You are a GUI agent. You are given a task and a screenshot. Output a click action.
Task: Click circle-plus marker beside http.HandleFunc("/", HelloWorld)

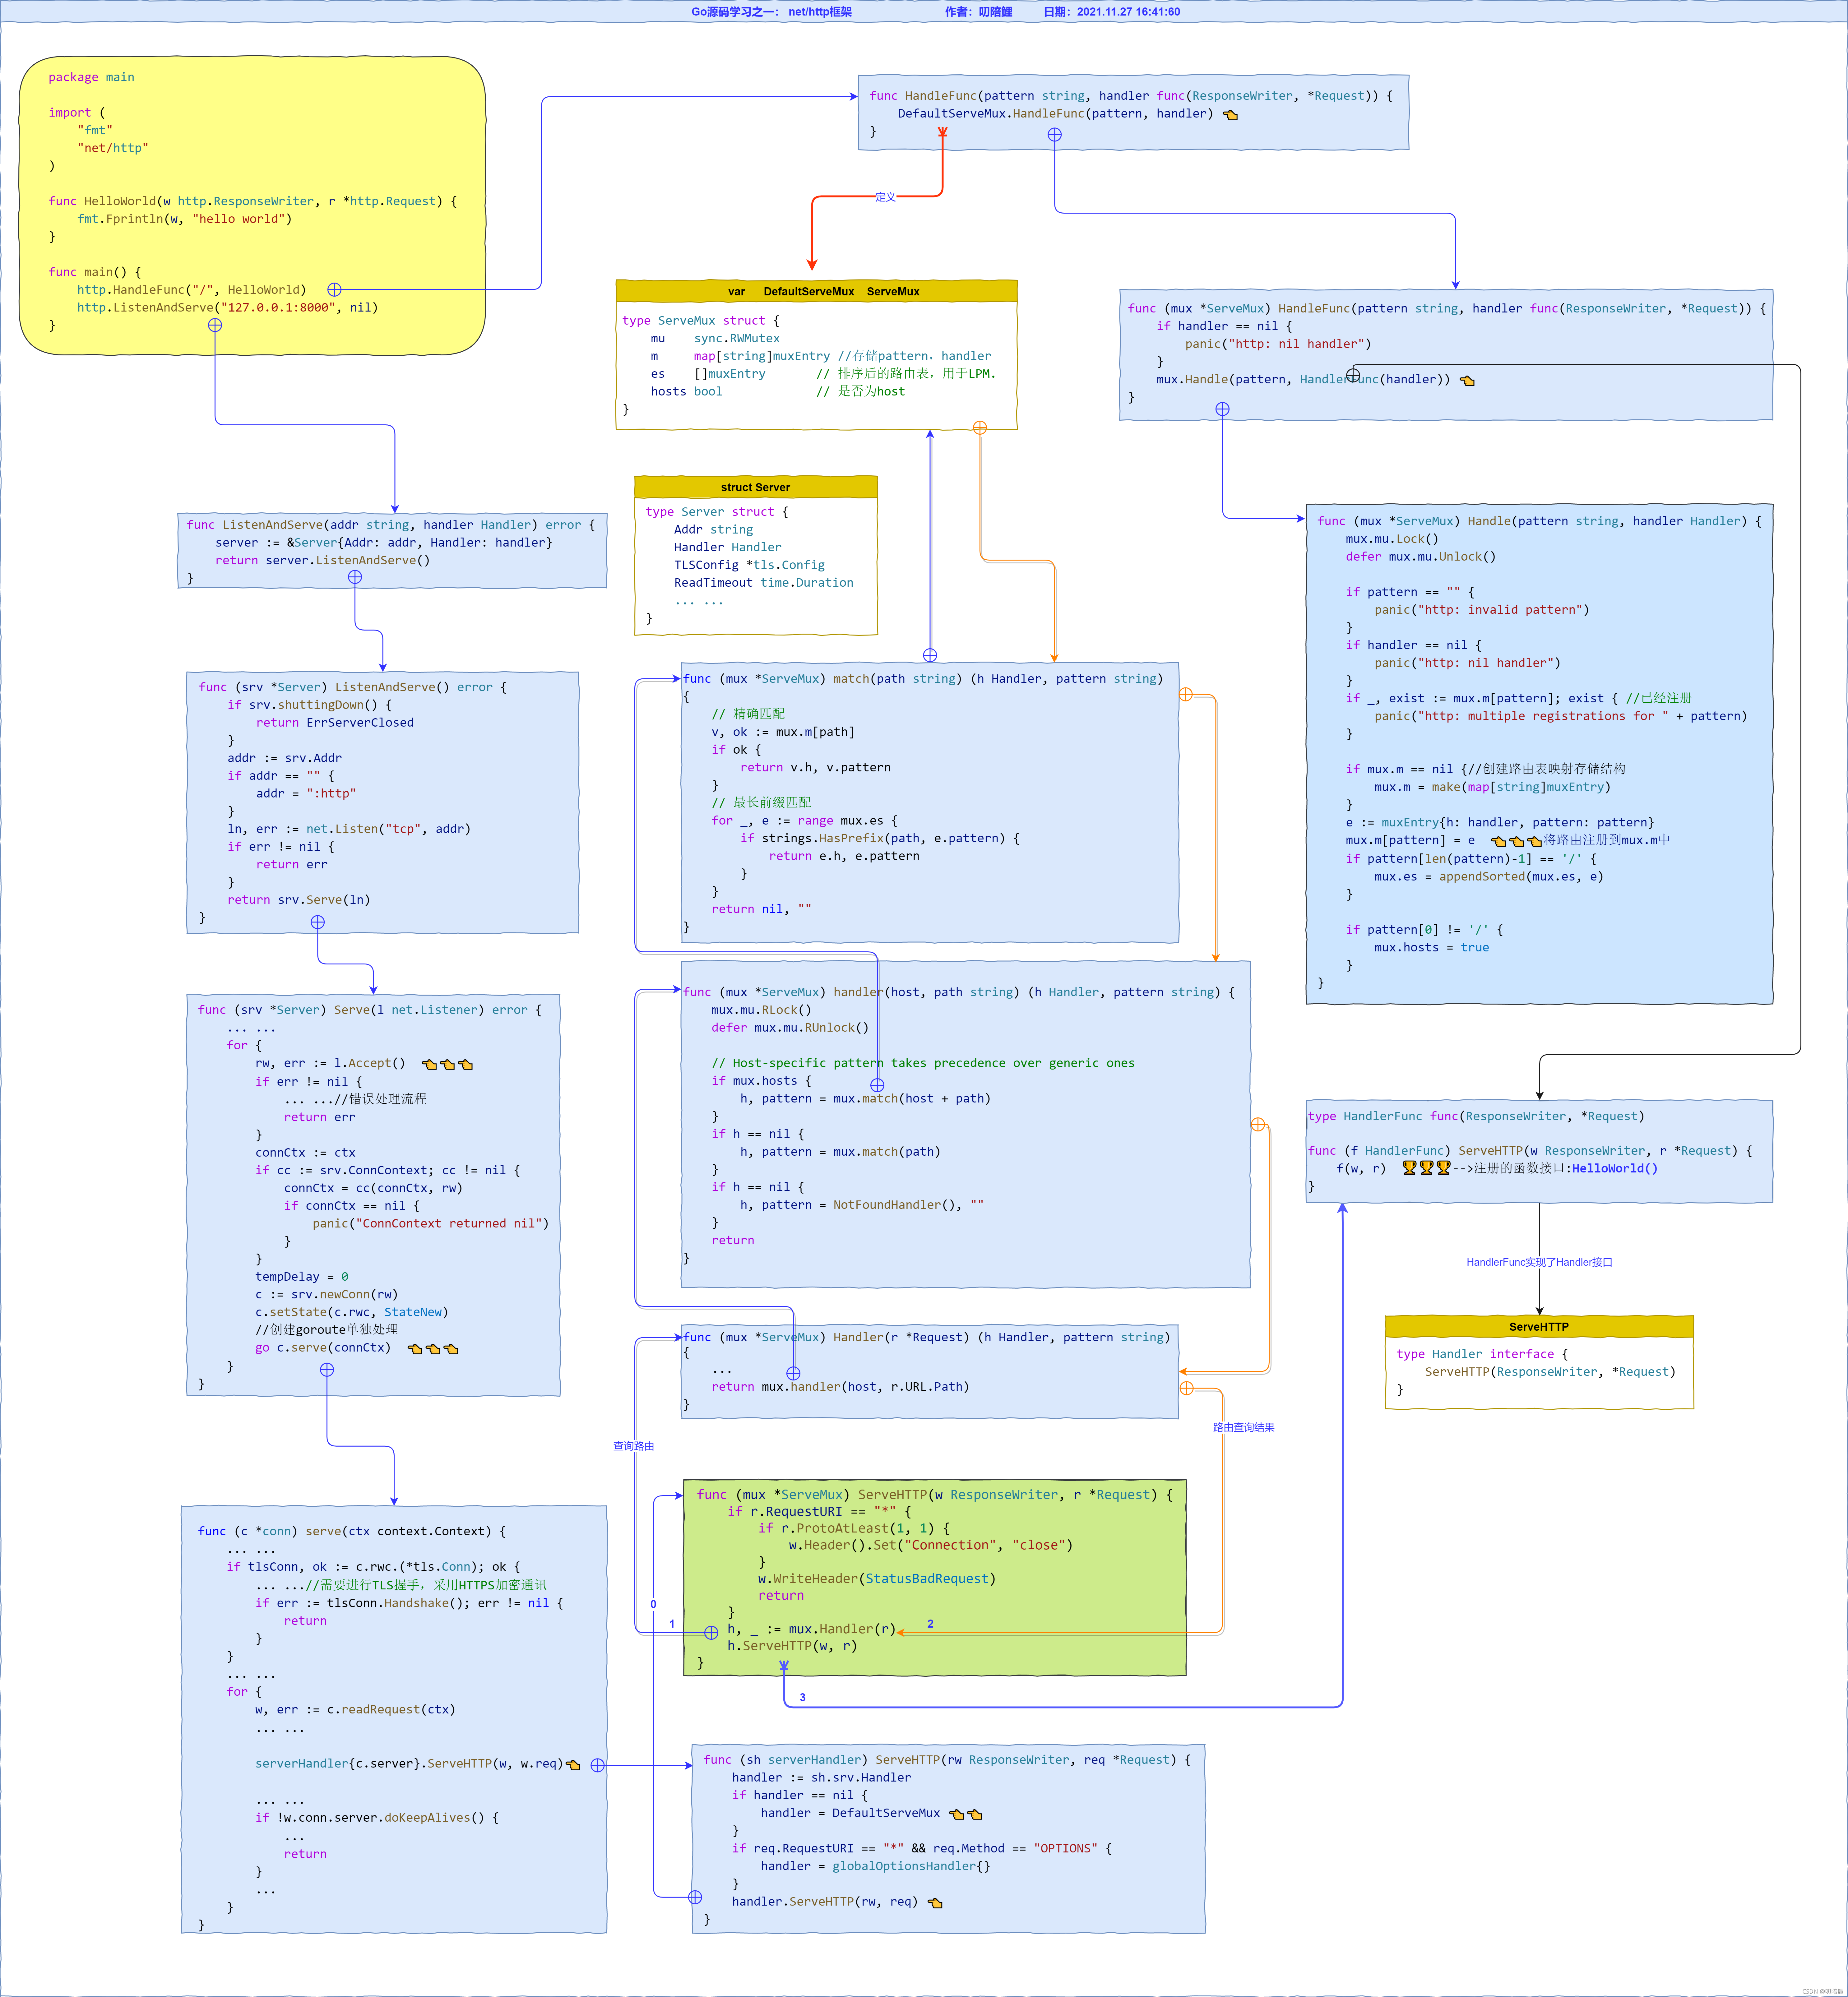334,290
